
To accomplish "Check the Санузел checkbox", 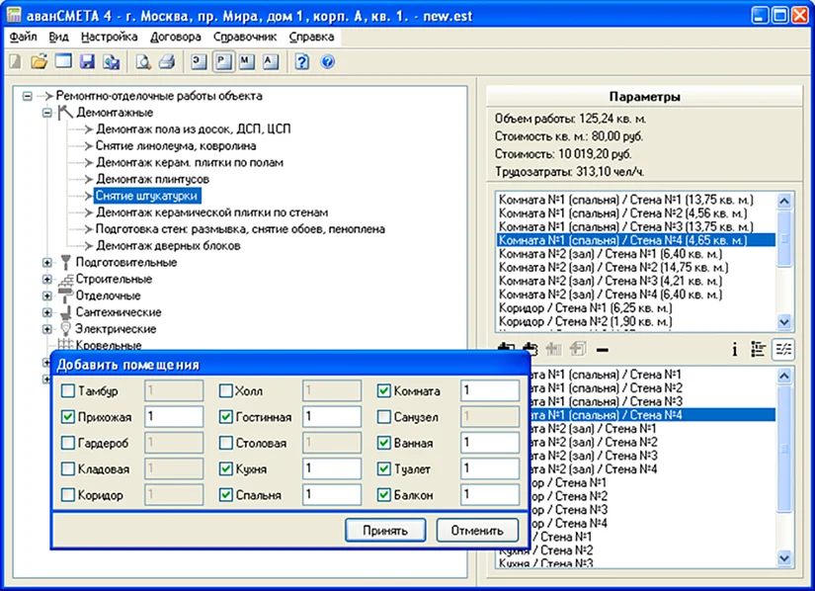I will pyautogui.click(x=383, y=417).
